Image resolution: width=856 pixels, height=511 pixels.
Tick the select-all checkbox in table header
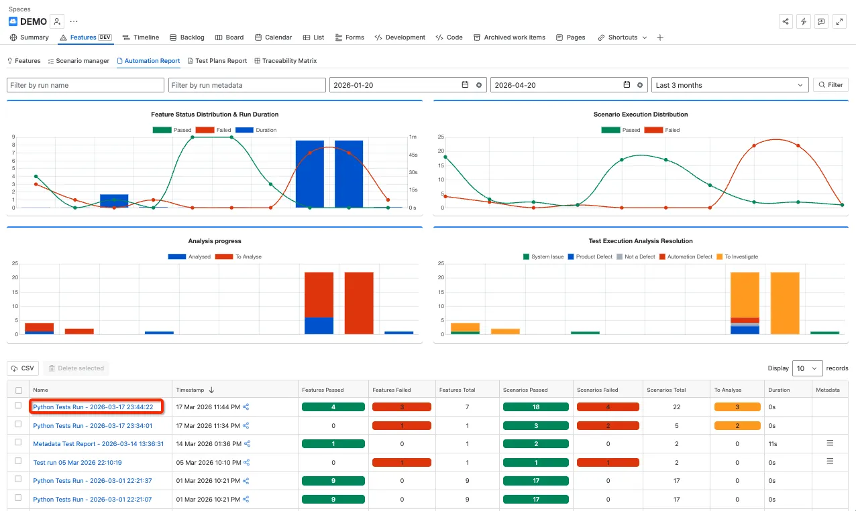pos(19,390)
